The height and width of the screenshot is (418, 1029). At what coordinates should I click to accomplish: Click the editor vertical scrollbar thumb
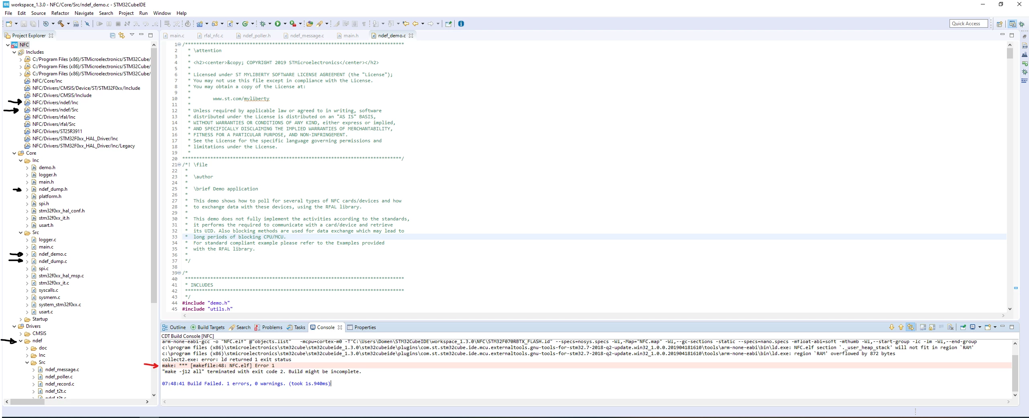(1010, 54)
